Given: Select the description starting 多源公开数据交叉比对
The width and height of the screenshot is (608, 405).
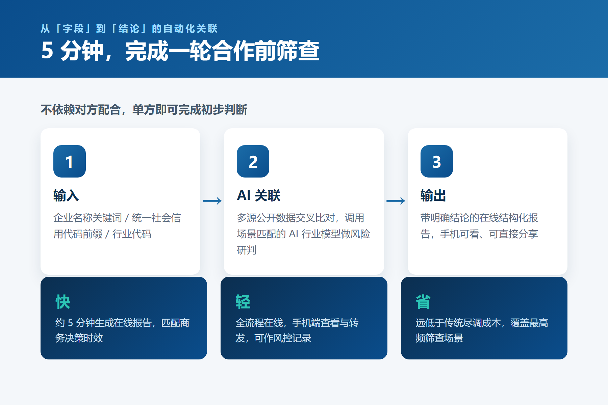Looking at the screenshot, I should tap(303, 234).
